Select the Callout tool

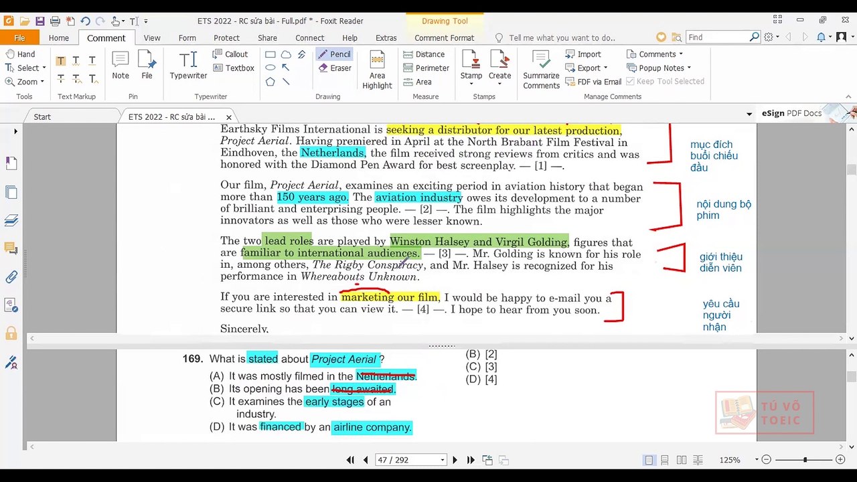230,54
